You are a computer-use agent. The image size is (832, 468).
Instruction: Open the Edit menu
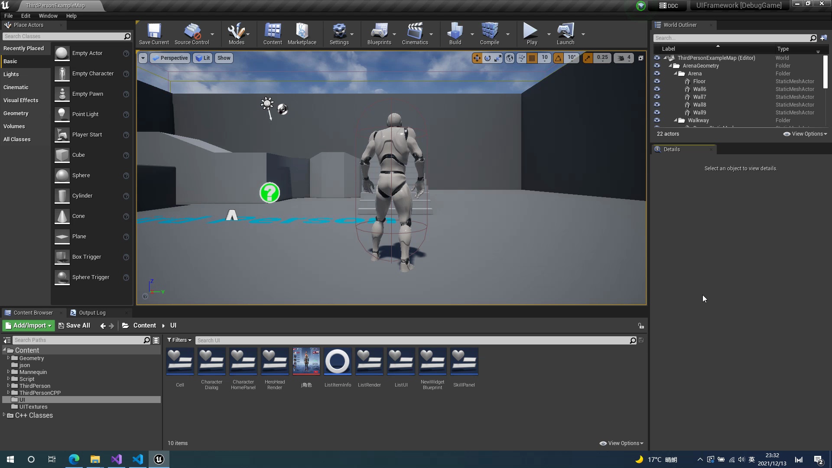pyautogui.click(x=26, y=16)
